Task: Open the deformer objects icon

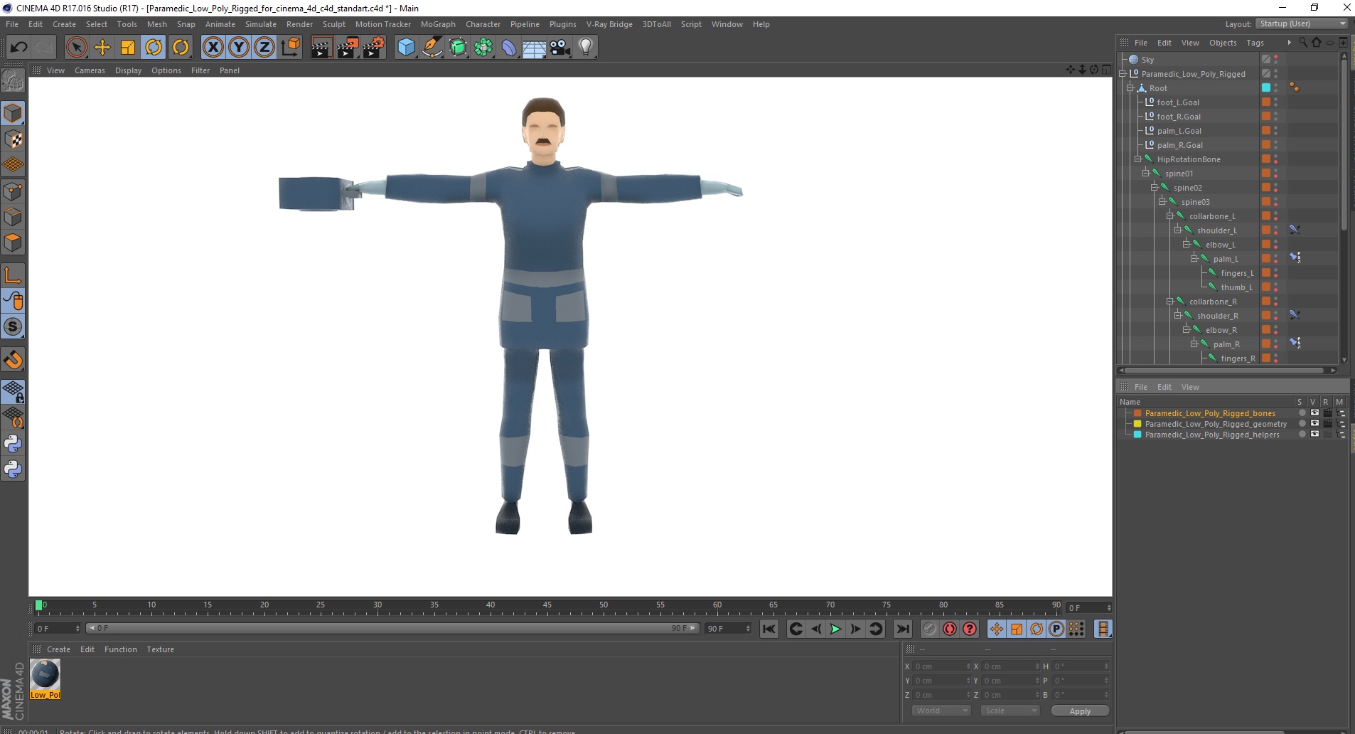Action: (510, 48)
